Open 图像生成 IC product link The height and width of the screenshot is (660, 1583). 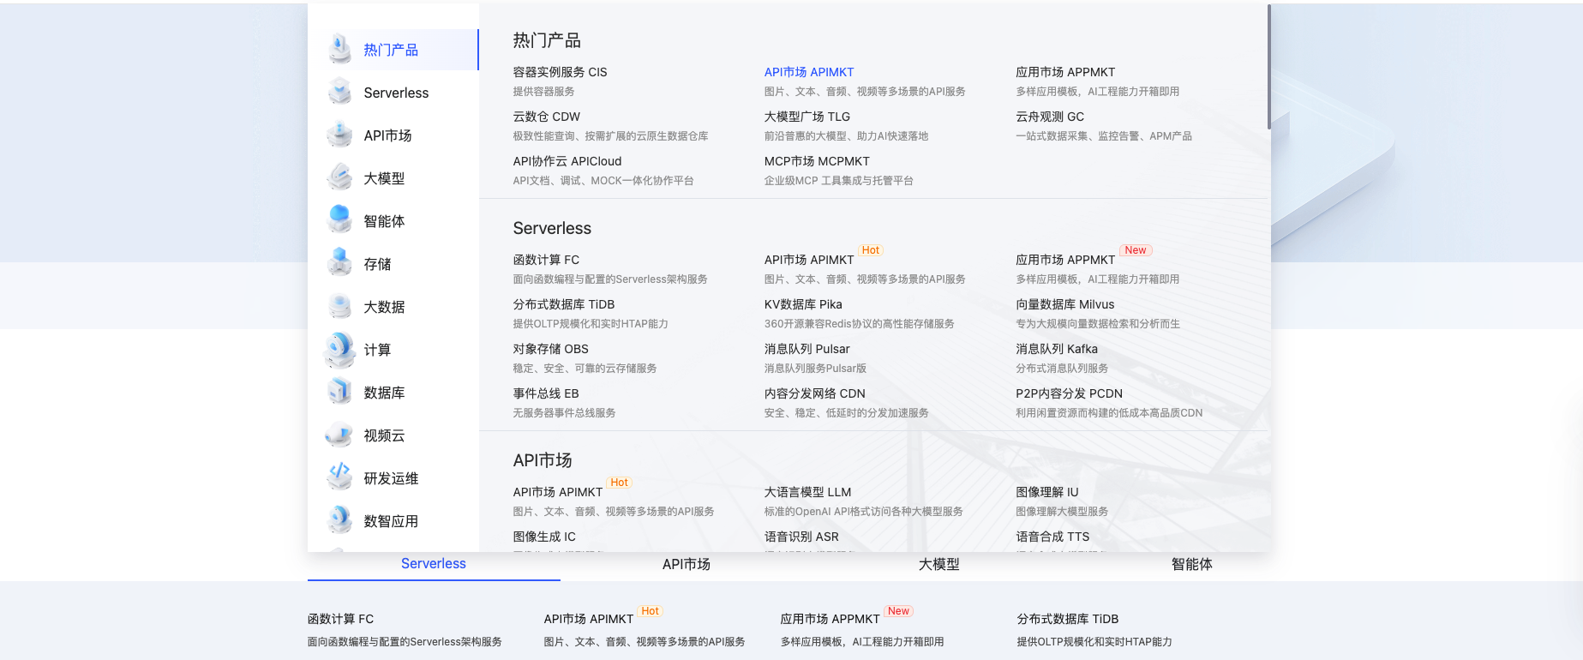[x=544, y=537]
